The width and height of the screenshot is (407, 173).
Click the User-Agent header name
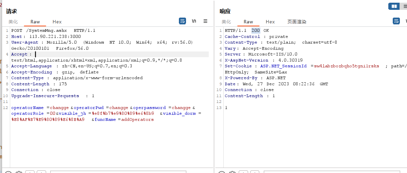pyautogui.click(x=25, y=42)
